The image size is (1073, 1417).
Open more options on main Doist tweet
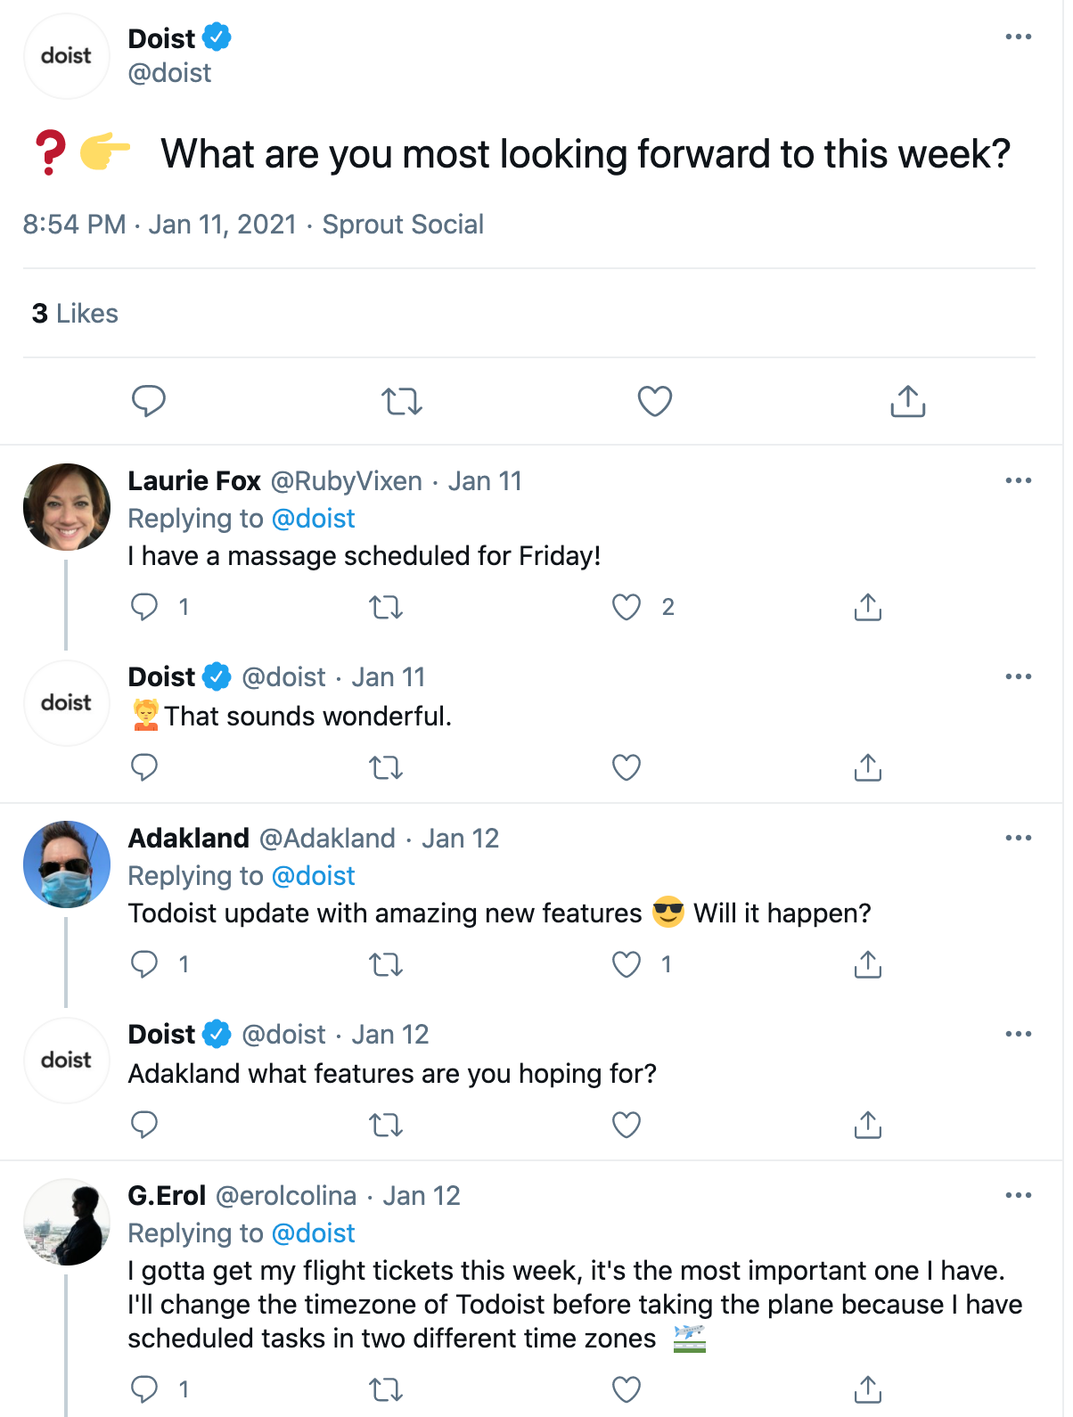coord(1019,37)
